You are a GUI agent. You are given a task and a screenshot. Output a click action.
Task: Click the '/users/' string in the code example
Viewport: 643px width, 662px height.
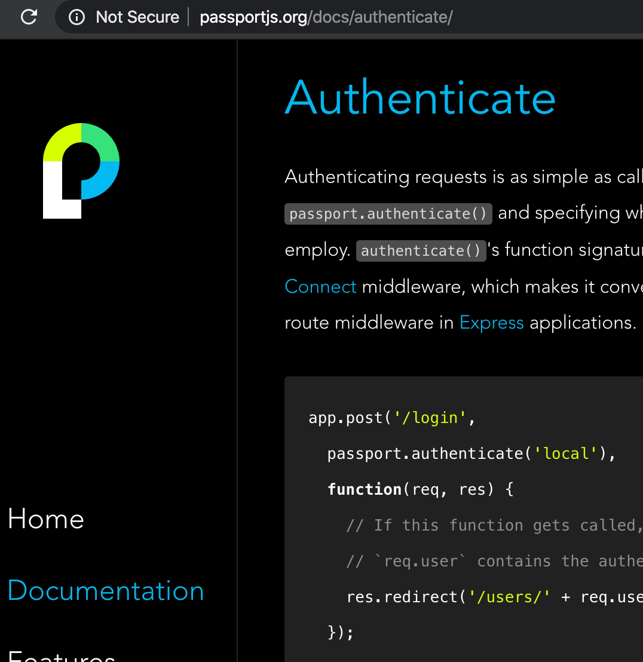[x=509, y=597]
